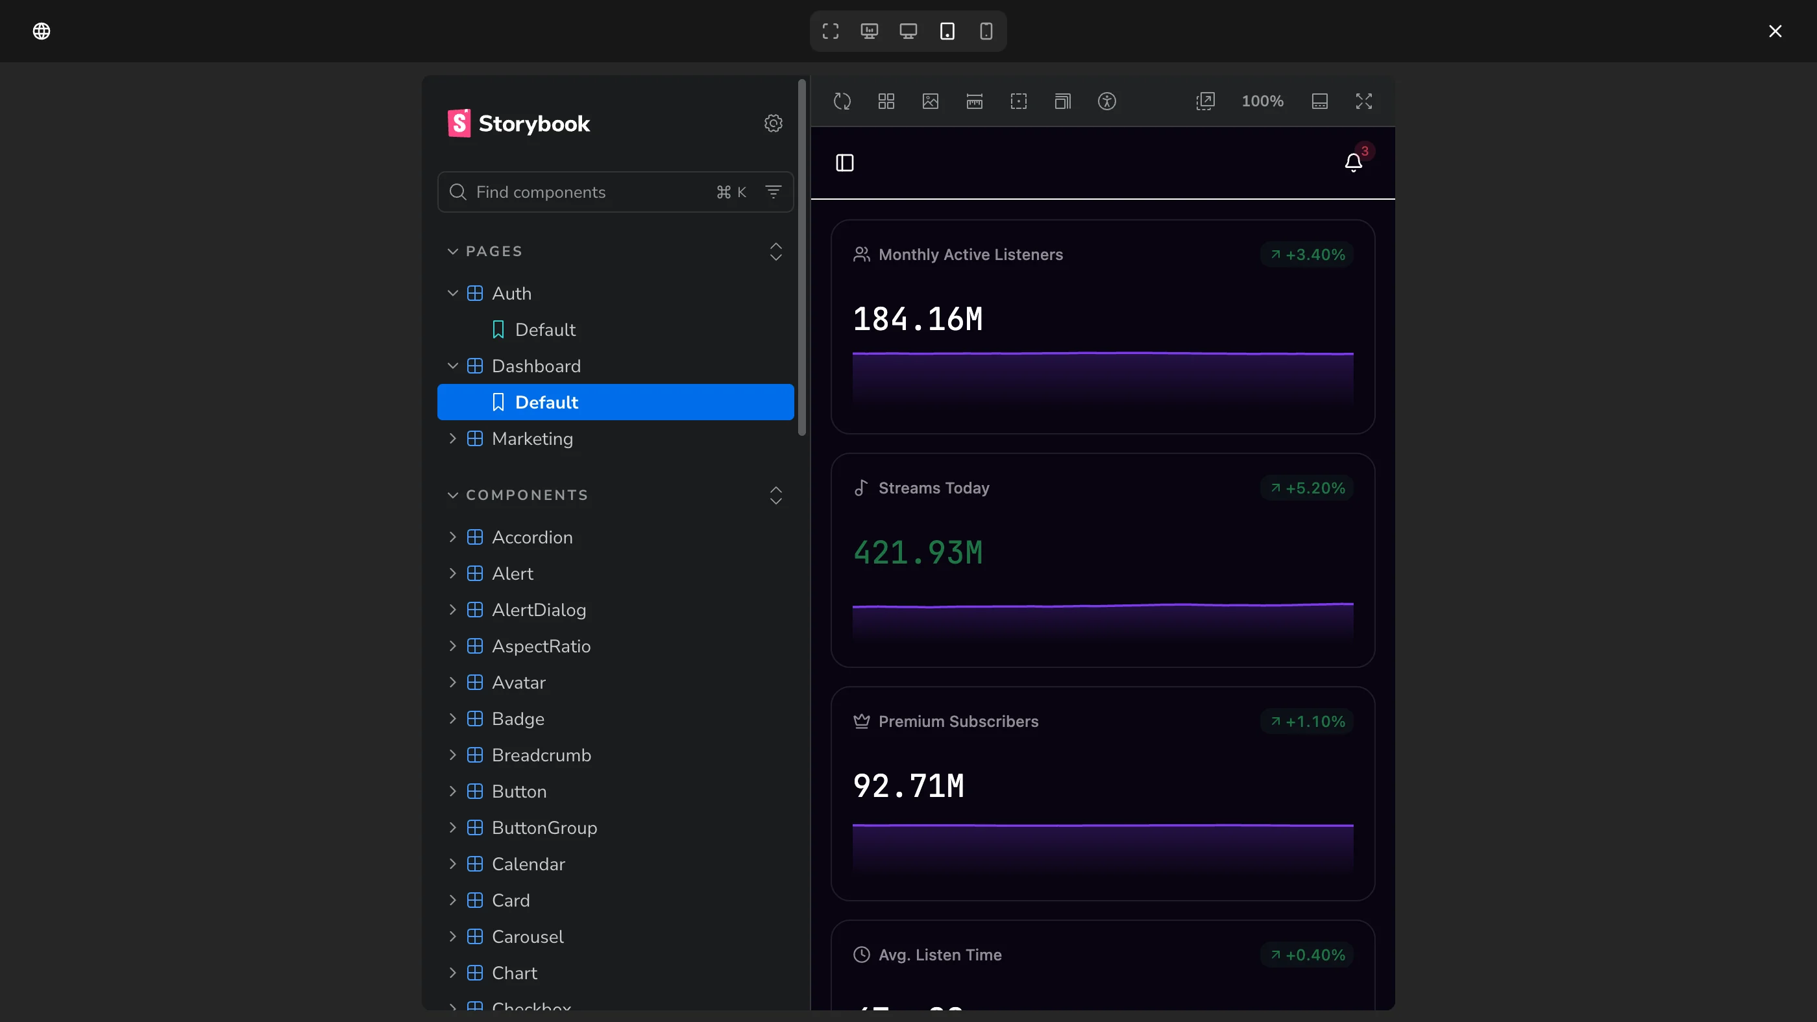The height and width of the screenshot is (1022, 1817).
Task: Expand the Calendar component
Action: coord(615,864)
